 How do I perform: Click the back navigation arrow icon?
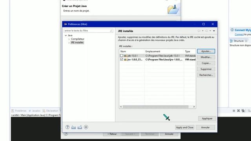tap(199, 31)
